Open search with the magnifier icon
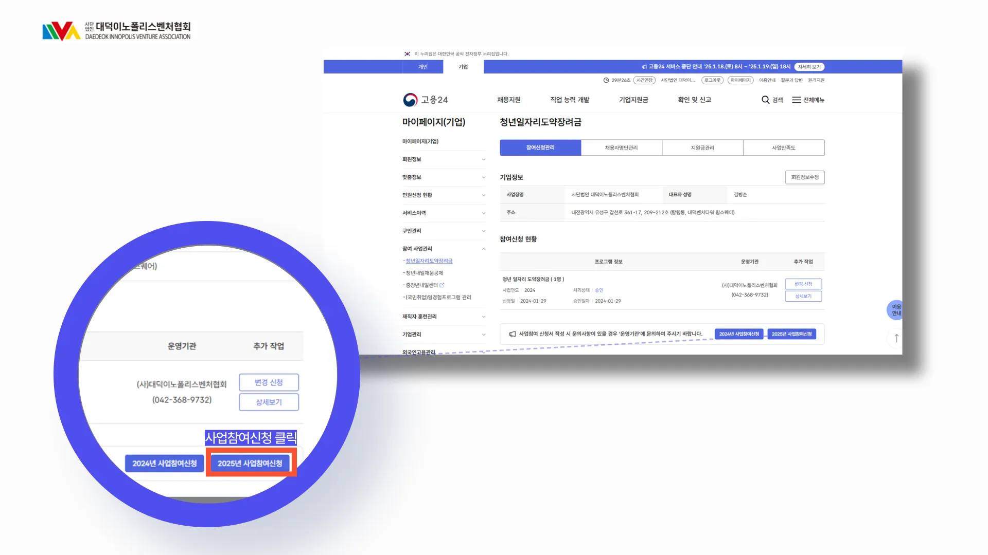988x555 pixels. (x=765, y=100)
